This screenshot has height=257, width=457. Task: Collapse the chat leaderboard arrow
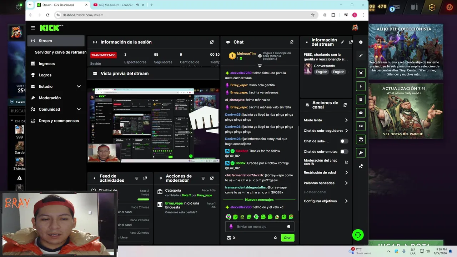tap(260, 65)
